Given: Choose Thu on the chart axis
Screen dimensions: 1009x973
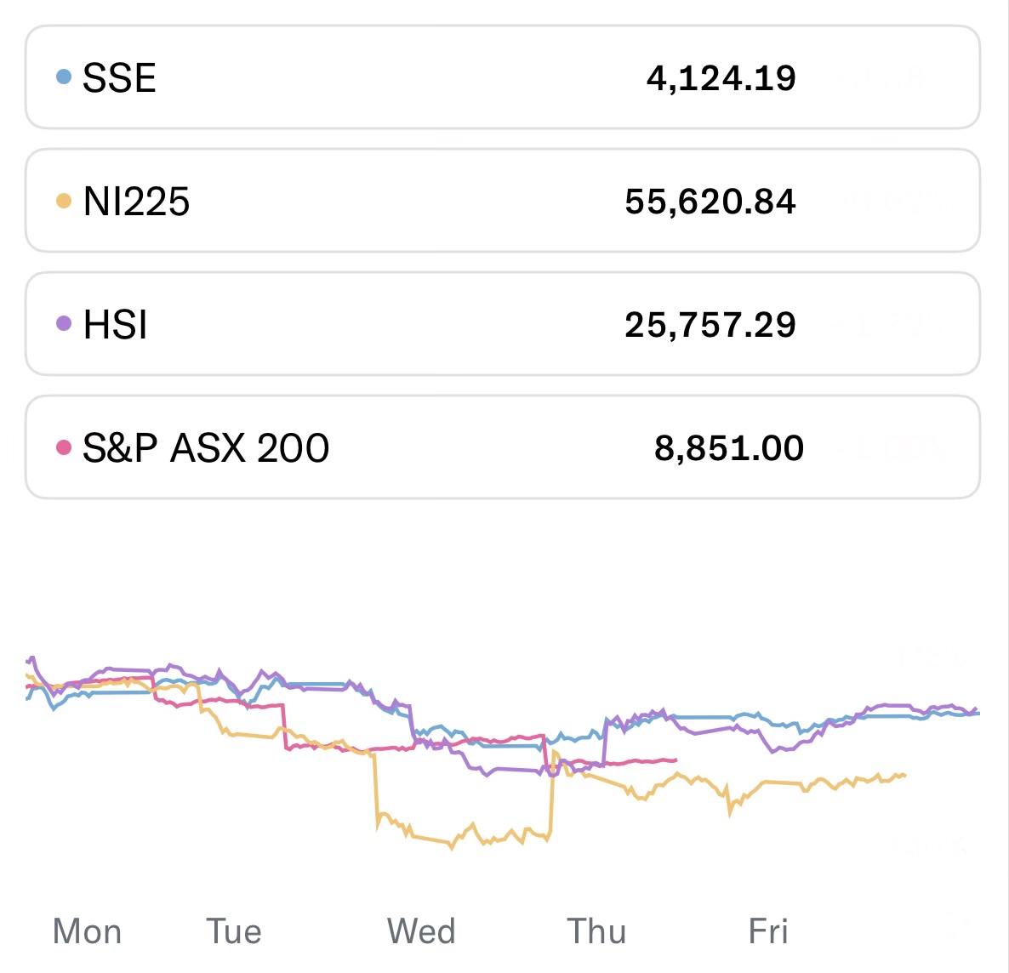Looking at the screenshot, I should [596, 931].
